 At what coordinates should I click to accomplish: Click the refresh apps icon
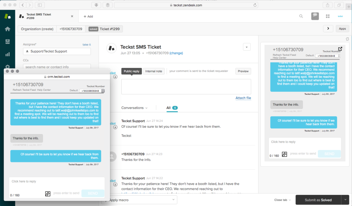point(347,39)
